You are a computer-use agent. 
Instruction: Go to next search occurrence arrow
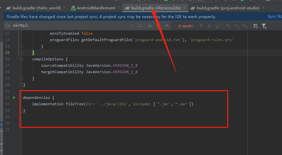click(209, 26)
